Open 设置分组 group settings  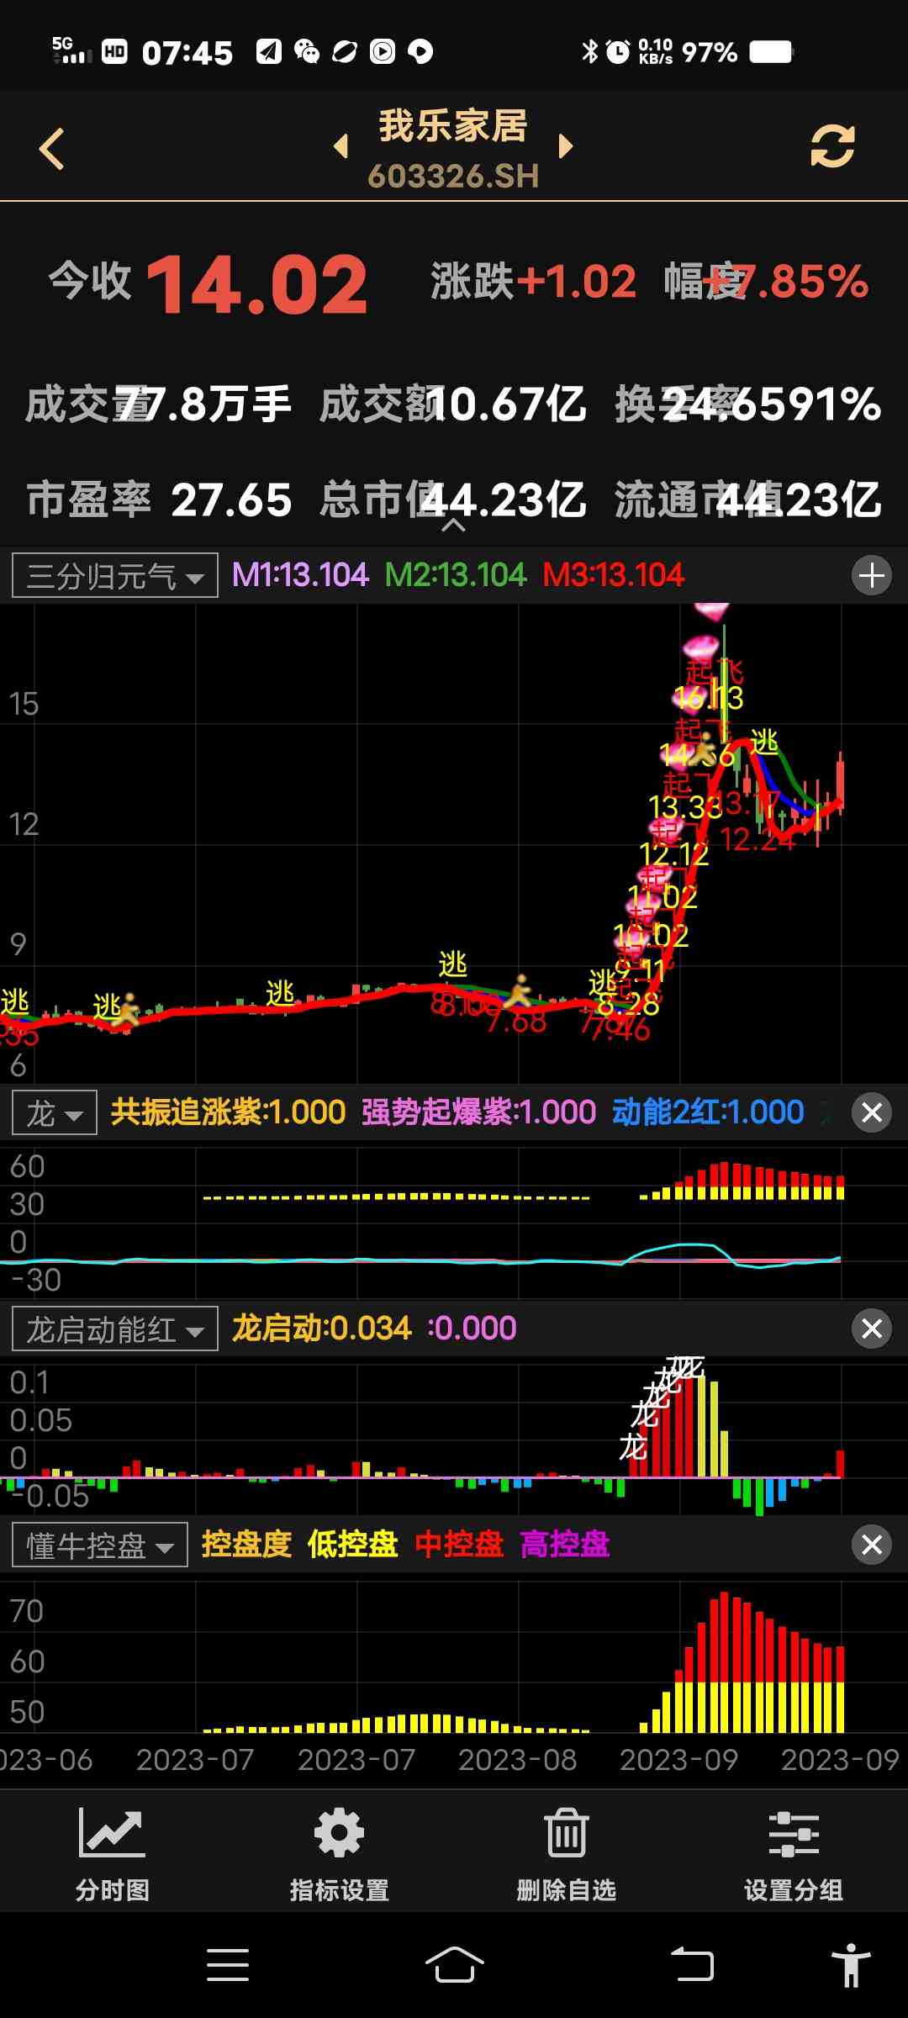point(794,1856)
